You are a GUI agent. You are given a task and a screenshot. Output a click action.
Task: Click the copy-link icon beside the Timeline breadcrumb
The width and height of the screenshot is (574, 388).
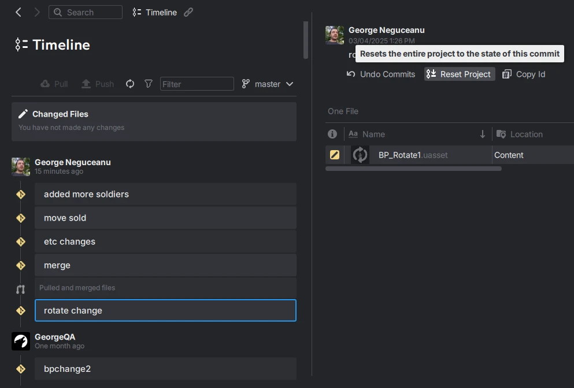pyautogui.click(x=188, y=12)
